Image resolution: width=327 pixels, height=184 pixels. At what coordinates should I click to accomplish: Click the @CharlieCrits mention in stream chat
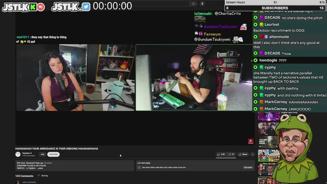228,14
